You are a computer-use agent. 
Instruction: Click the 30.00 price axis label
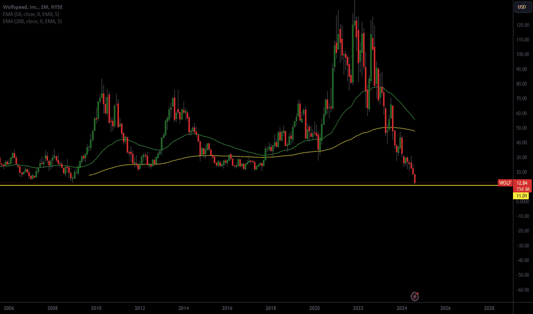(523, 157)
